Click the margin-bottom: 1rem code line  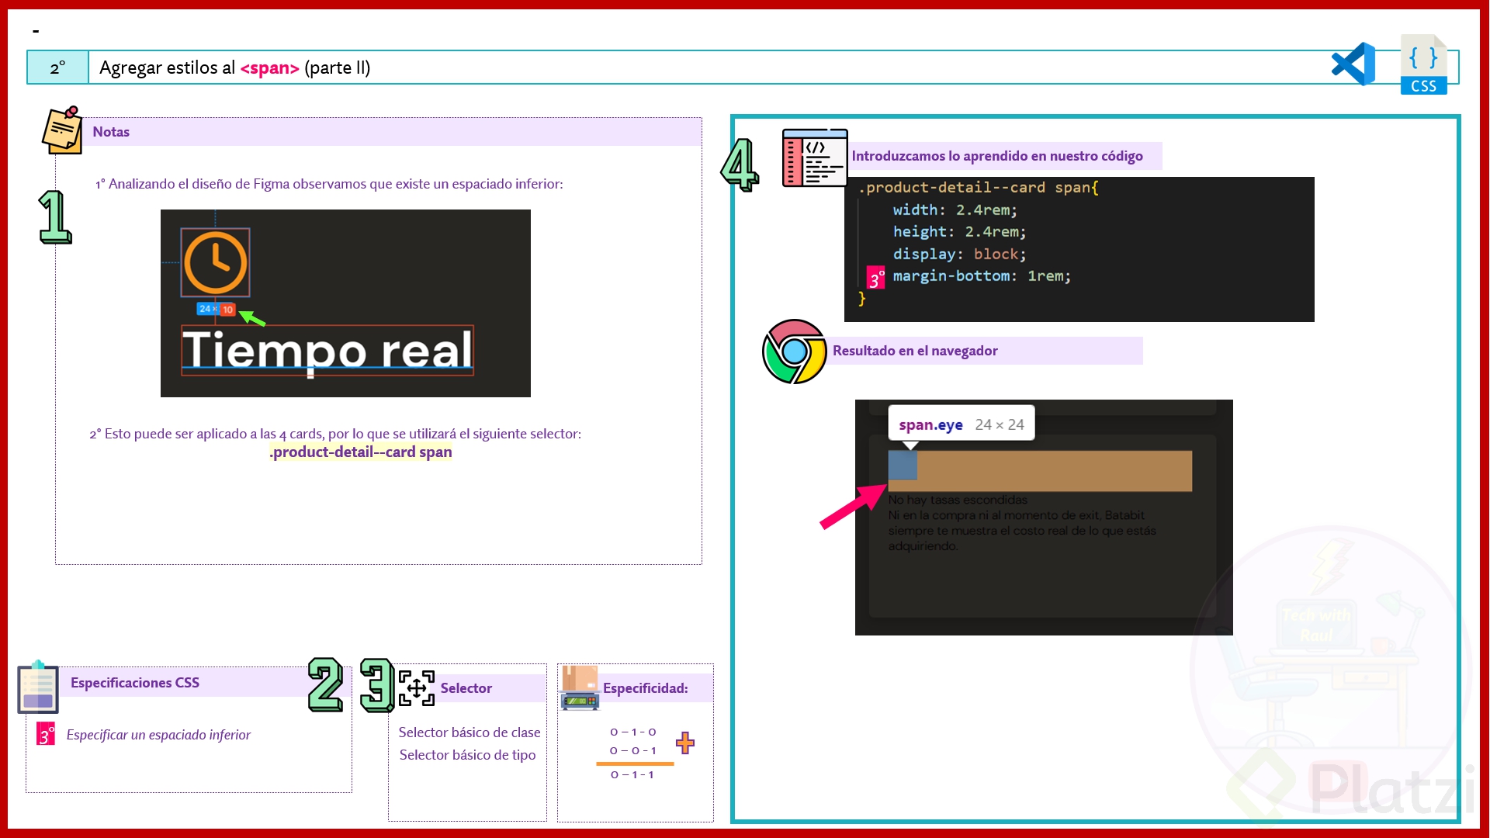(981, 276)
